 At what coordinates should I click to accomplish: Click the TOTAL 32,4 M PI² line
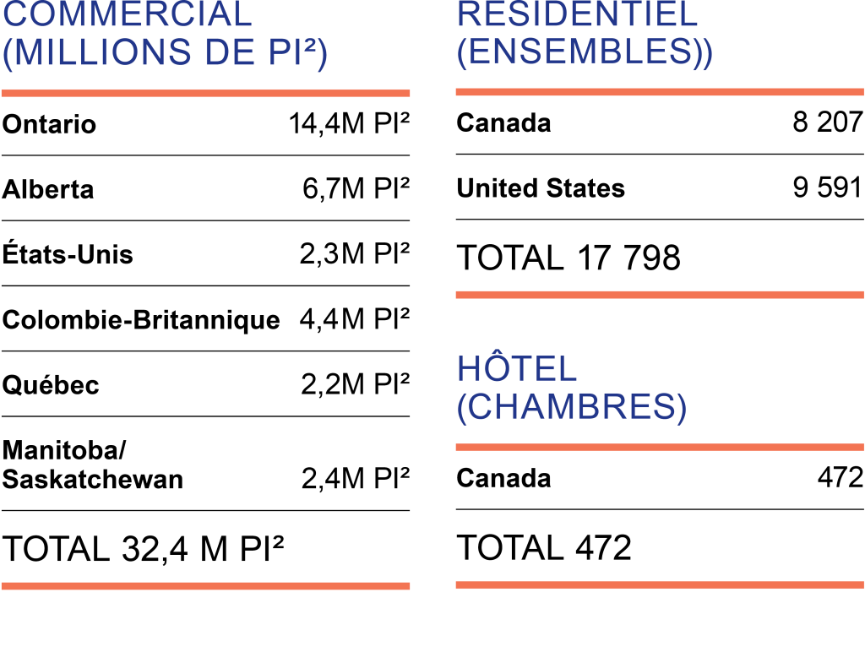[144, 549]
